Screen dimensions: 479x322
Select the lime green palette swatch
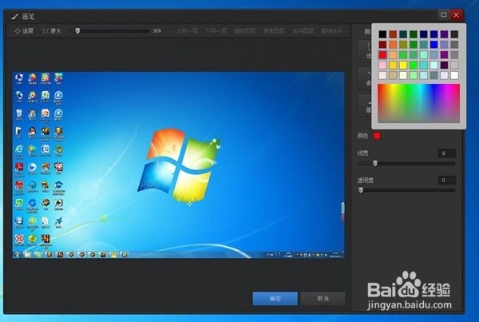pos(414,65)
